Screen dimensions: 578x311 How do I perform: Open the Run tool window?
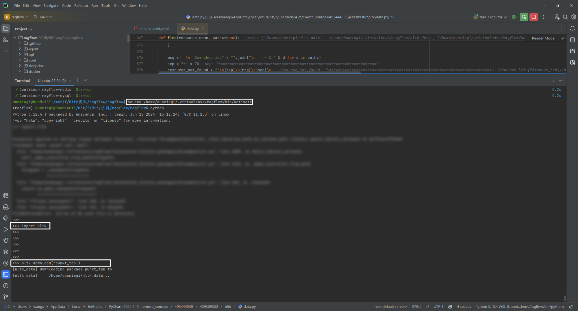point(6,229)
